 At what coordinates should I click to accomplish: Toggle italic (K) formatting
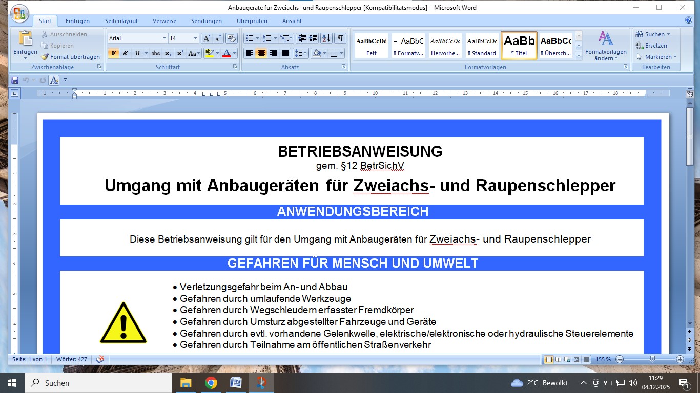click(x=125, y=53)
